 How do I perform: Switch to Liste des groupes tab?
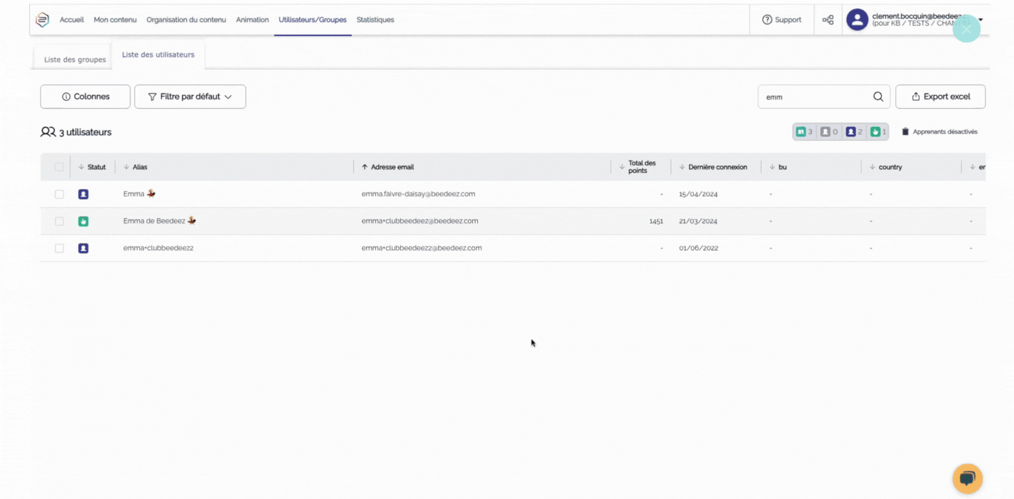coord(75,59)
